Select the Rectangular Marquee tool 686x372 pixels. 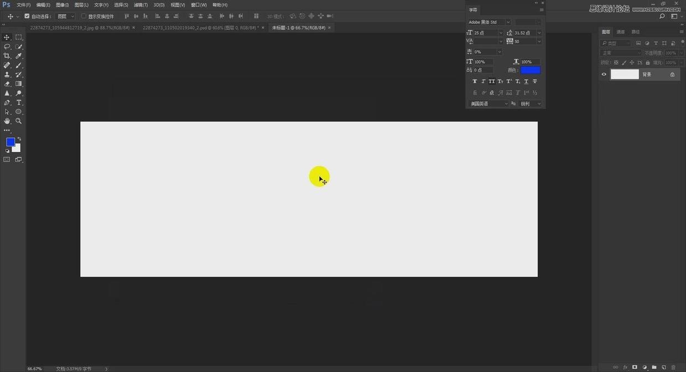[19, 37]
